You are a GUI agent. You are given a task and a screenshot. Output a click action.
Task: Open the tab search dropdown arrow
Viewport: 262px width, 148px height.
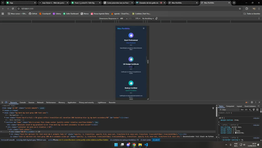click(x=3, y=3)
